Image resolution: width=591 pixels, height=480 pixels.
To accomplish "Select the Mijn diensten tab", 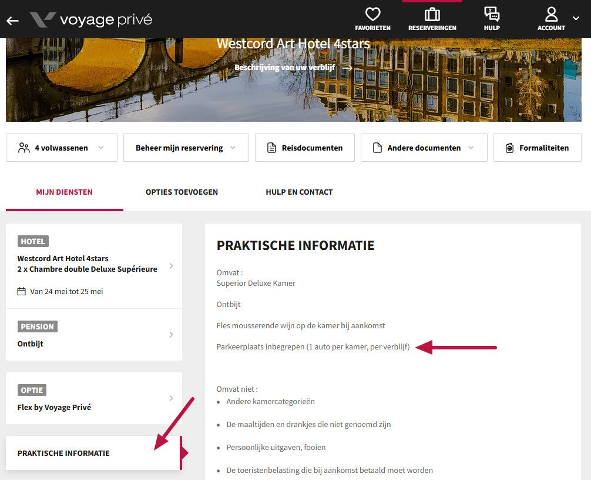I will coord(65,192).
